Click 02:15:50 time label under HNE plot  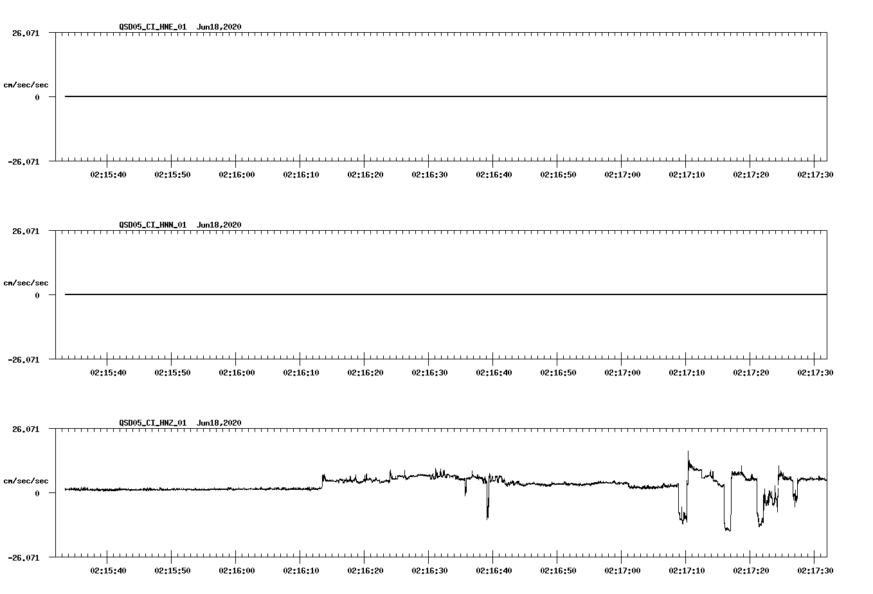click(172, 175)
